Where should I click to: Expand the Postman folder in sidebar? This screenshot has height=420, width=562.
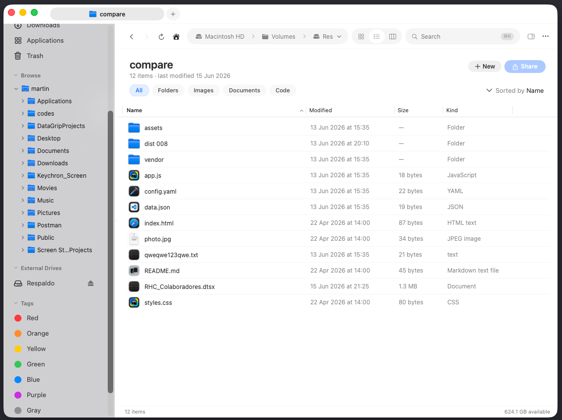pos(23,225)
